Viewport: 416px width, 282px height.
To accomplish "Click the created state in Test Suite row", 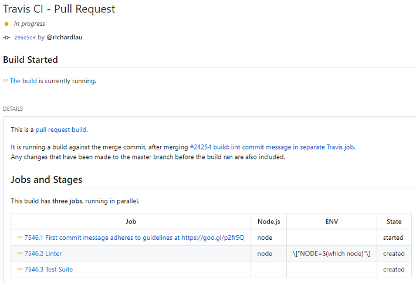I will click(394, 270).
